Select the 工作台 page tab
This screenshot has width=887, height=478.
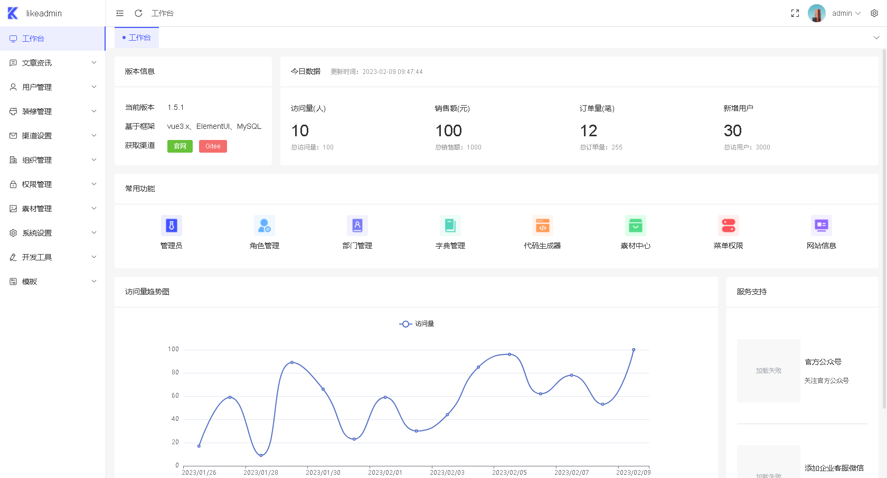pyautogui.click(x=137, y=38)
